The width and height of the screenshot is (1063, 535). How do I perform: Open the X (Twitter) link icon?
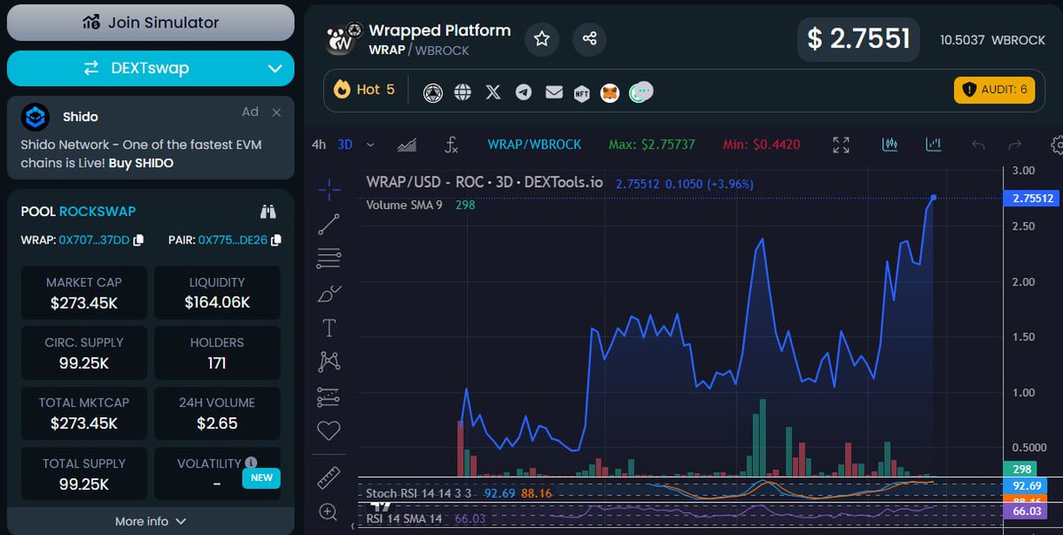pyautogui.click(x=493, y=92)
